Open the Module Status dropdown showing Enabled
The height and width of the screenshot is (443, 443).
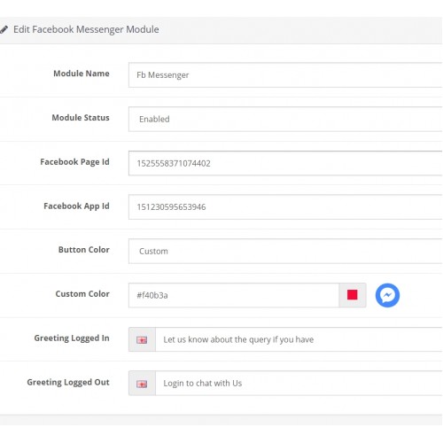(x=285, y=119)
